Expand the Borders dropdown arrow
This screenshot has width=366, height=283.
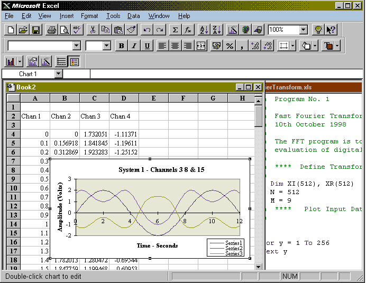pyautogui.click(x=292, y=46)
